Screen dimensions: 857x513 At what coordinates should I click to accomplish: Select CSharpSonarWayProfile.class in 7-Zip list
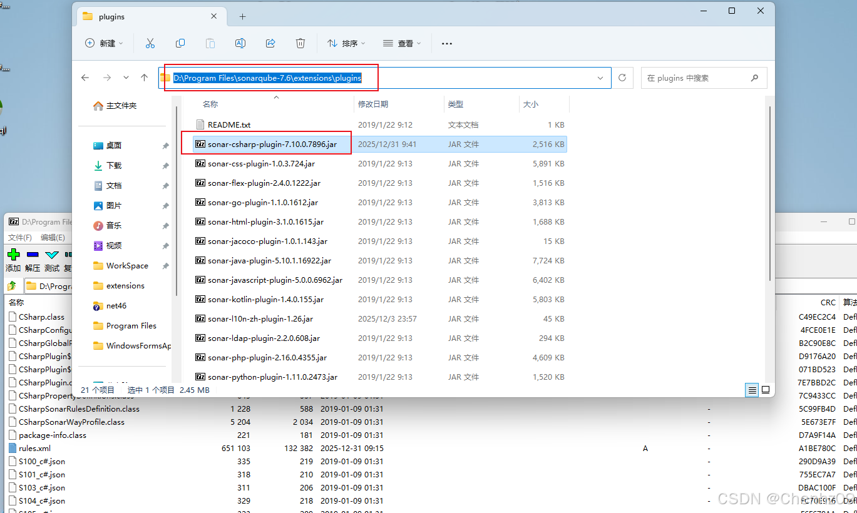(71, 422)
